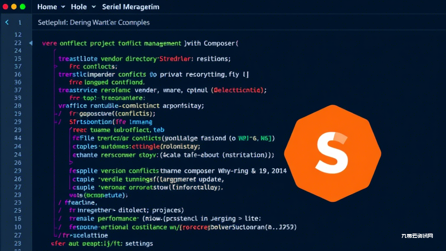Click the "fespotne-ertional costilance" code line
This screenshot has width=446, height=251.
(x=183, y=227)
